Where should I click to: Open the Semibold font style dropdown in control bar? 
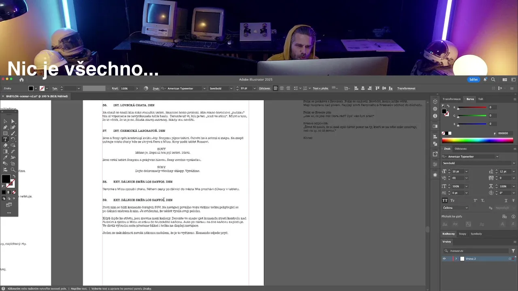click(x=231, y=88)
